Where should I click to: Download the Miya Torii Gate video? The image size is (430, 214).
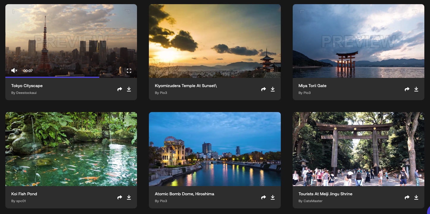coord(416,89)
